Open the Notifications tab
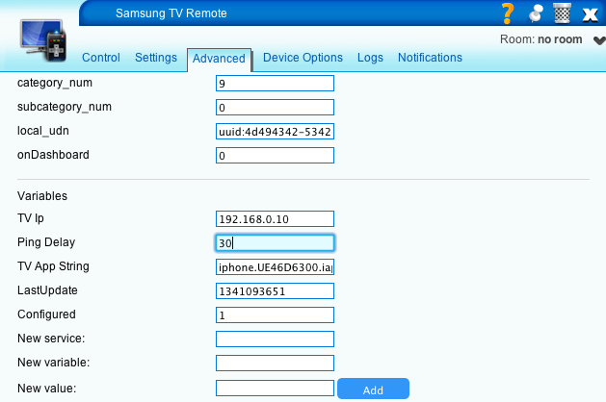The image size is (606, 402). pyautogui.click(x=430, y=58)
